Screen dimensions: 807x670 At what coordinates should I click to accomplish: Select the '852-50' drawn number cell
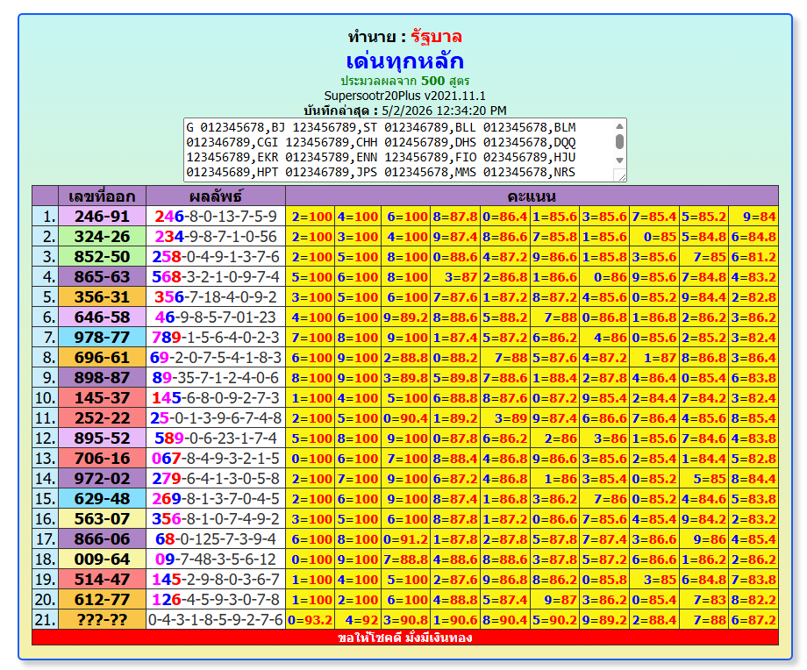pos(102,256)
